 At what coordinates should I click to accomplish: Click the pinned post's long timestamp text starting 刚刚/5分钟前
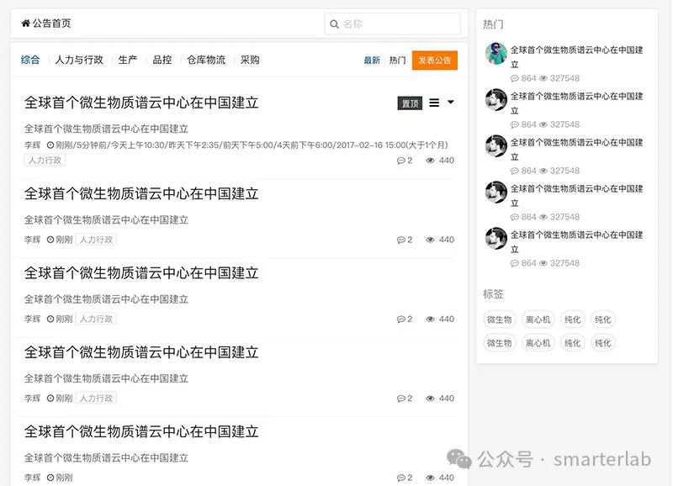pos(252,145)
